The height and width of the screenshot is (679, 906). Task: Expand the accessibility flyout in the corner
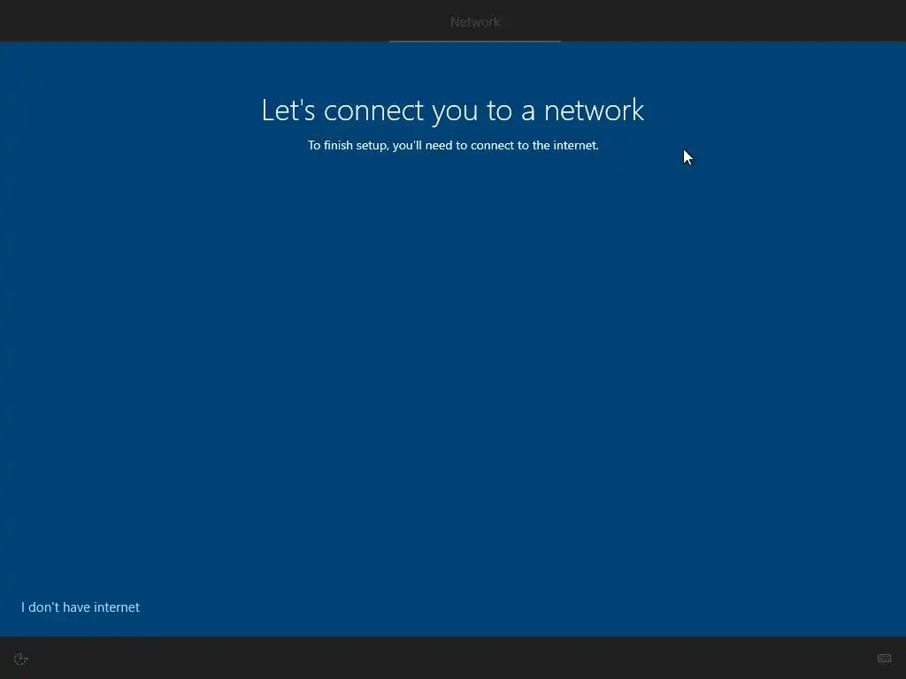[x=21, y=658]
